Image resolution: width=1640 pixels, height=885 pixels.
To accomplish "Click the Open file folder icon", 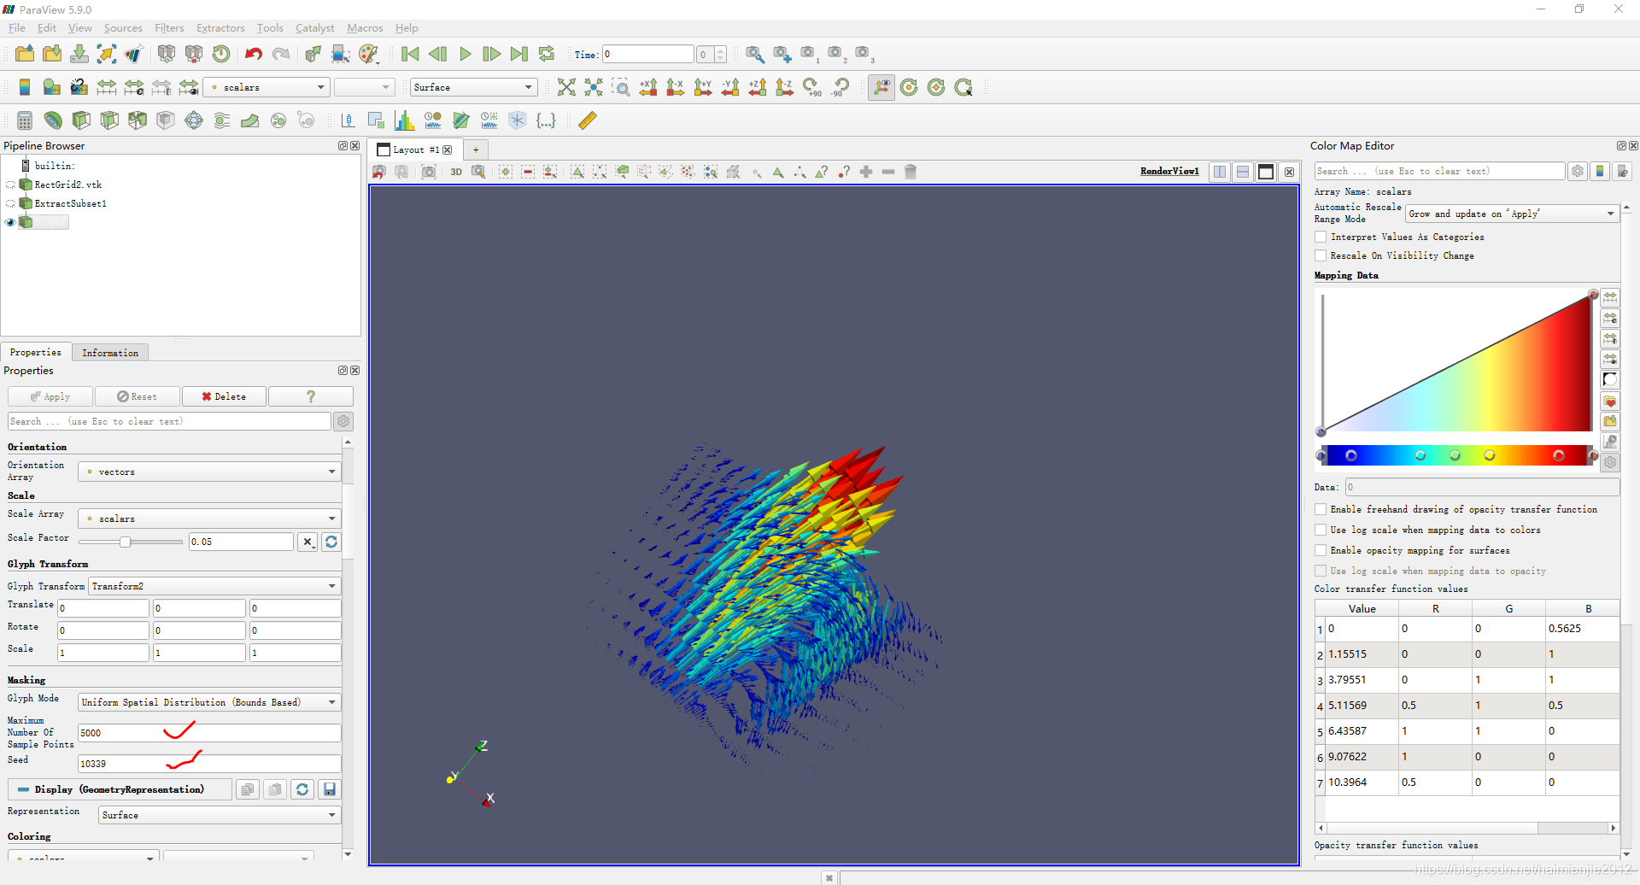I will pyautogui.click(x=25, y=54).
